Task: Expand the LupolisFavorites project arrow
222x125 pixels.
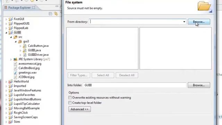Action: [6, 95]
